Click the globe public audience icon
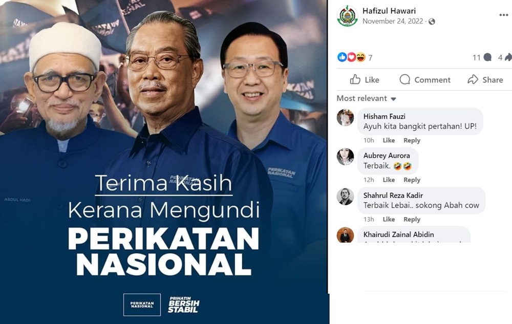The image size is (512, 324). [432, 21]
